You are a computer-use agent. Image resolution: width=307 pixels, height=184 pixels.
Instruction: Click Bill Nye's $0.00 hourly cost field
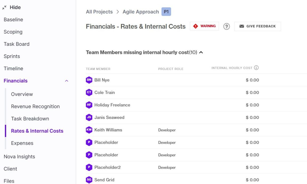coord(252,80)
